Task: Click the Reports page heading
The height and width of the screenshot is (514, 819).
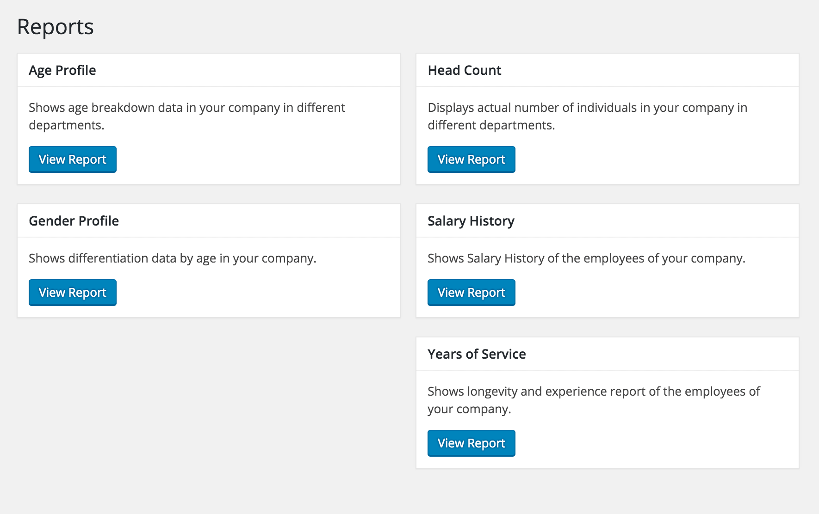Action: (x=56, y=27)
